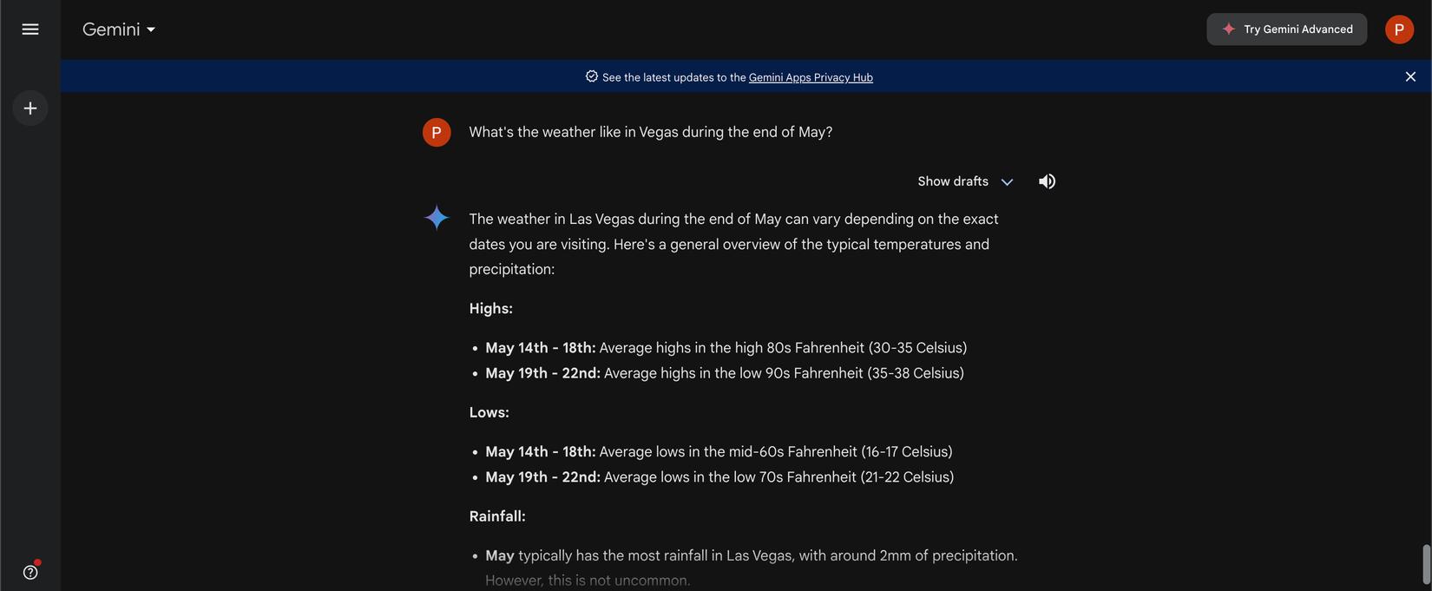Click the vertical scrollbar thumb

[x=1426, y=564]
